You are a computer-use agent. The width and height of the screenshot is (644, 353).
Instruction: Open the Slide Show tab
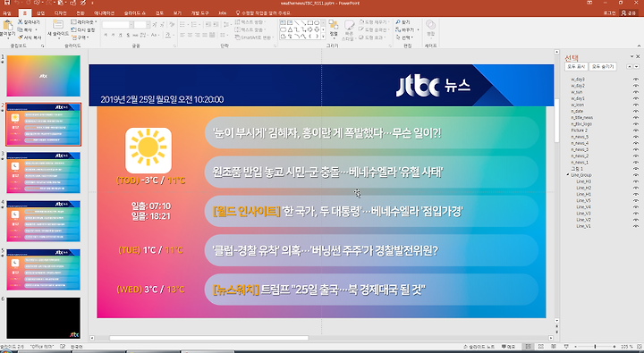click(134, 13)
